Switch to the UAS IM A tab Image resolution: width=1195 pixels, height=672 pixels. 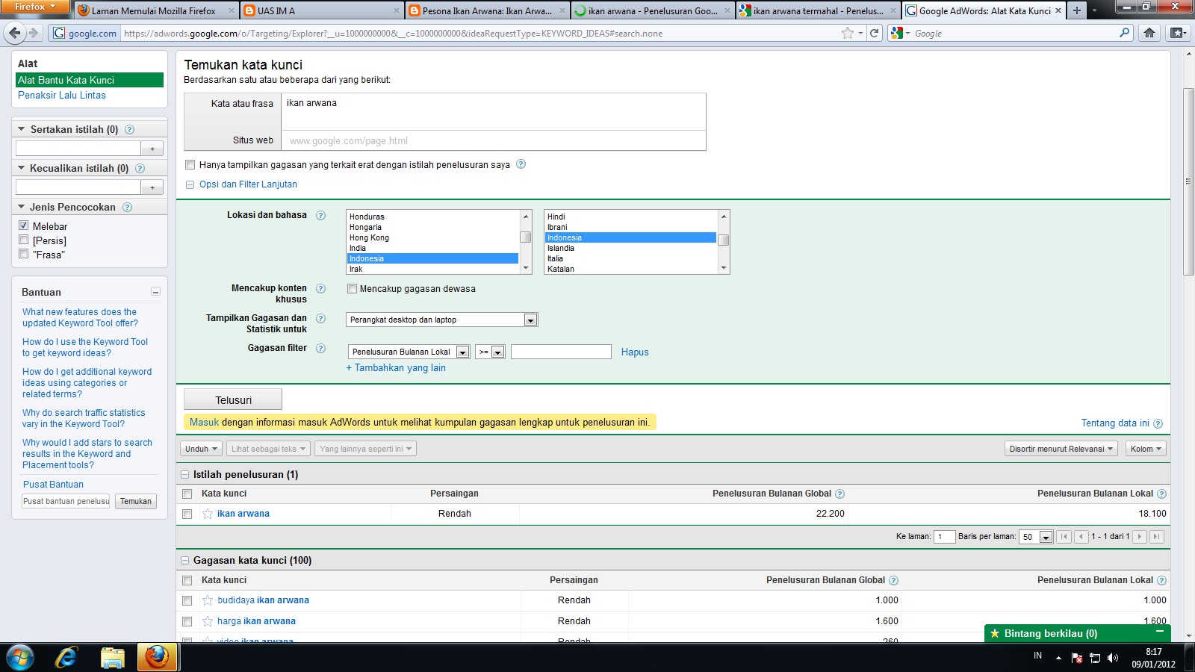pos(323,10)
